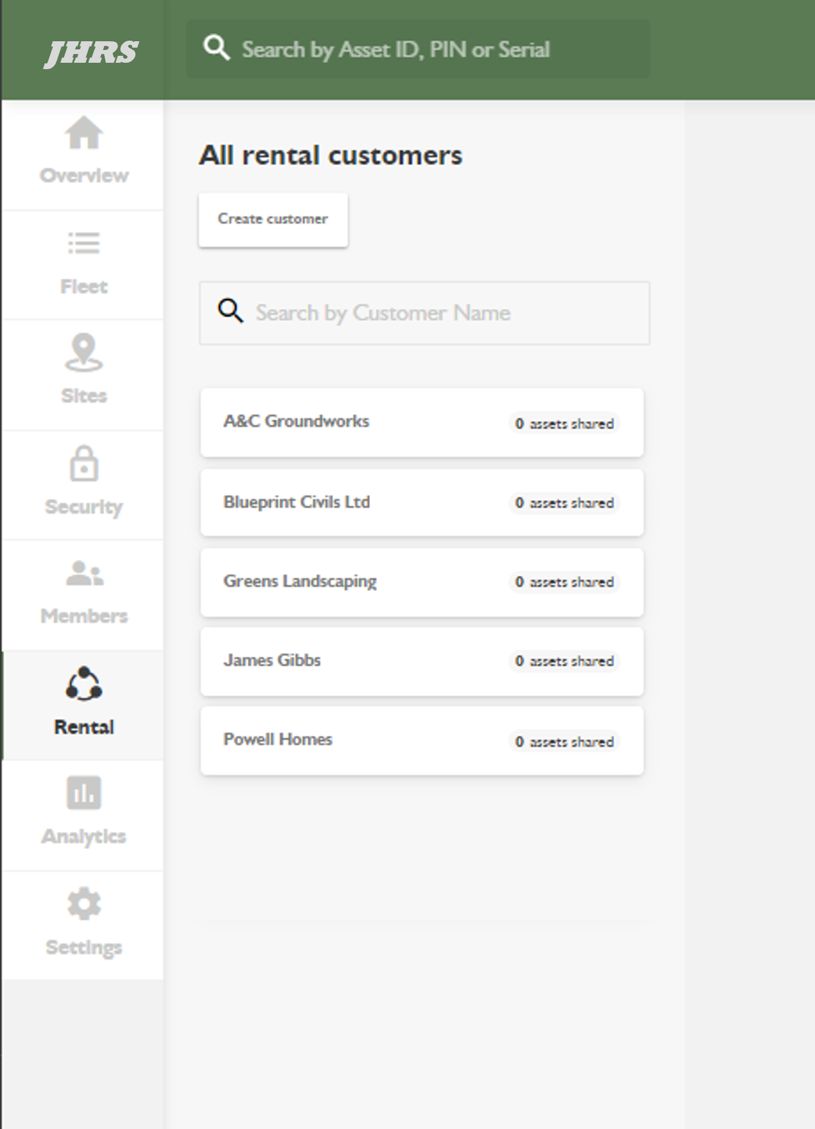Focus the Search by Customer Name field
Image resolution: width=815 pixels, height=1129 pixels.
[424, 313]
